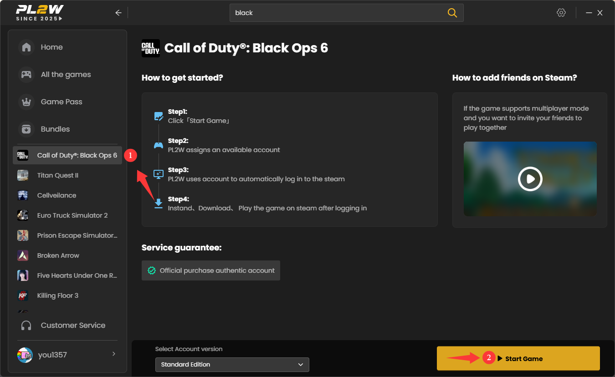Click 'How to add friends on Steam?' heading
615x377 pixels.
tap(515, 78)
